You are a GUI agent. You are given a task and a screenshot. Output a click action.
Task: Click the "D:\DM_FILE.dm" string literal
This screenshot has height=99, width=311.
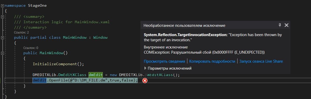[x=91, y=80]
